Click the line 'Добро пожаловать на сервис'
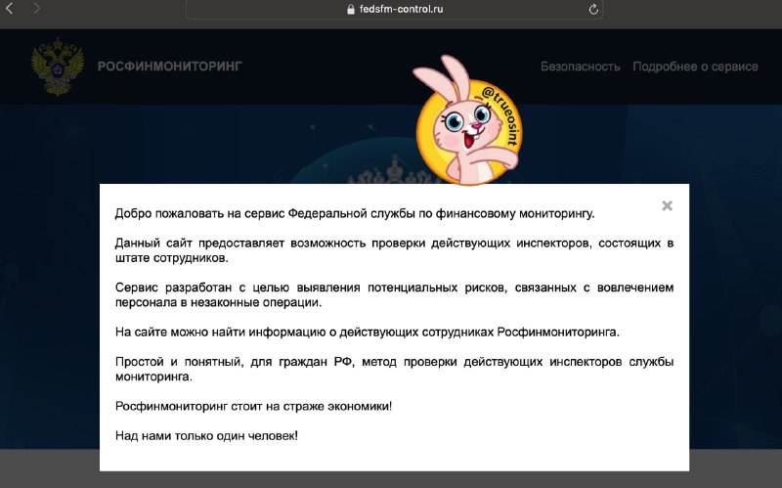This screenshot has width=782, height=488. pyautogui.click(x=355, y=213)
